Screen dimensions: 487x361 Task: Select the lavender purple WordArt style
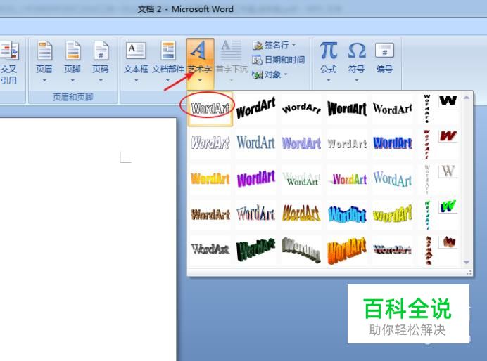point(301,143)
